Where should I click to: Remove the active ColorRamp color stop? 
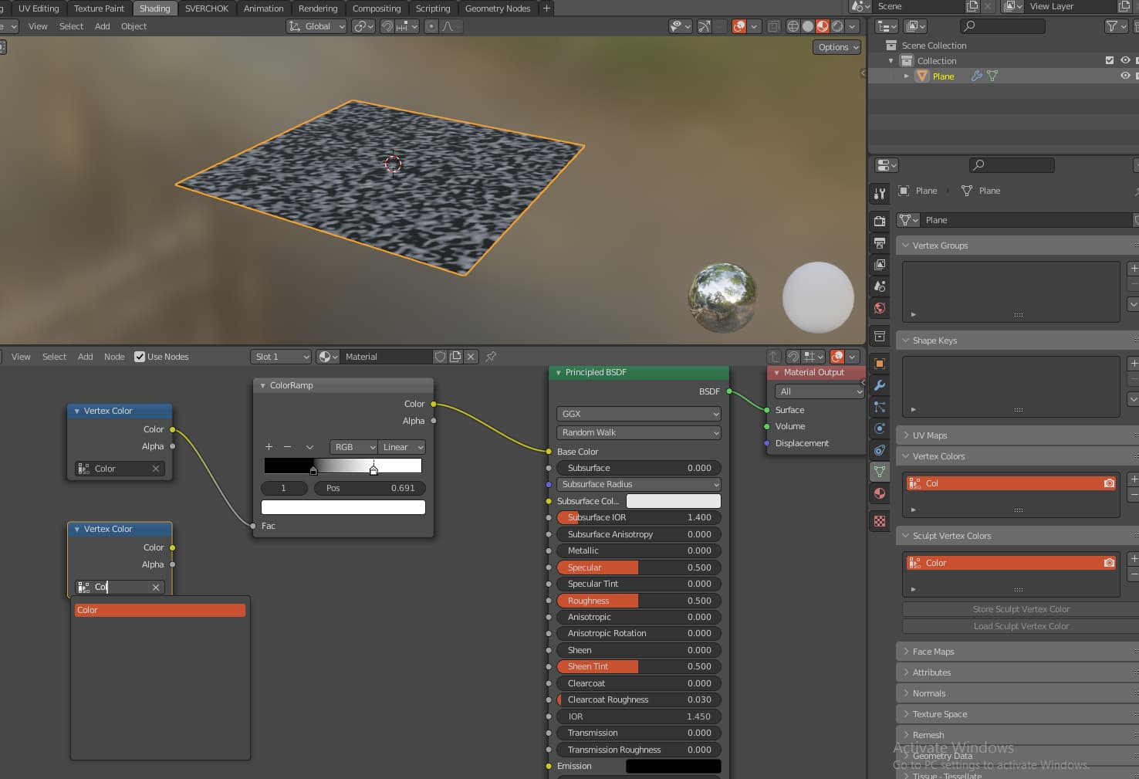coord(287,447)
